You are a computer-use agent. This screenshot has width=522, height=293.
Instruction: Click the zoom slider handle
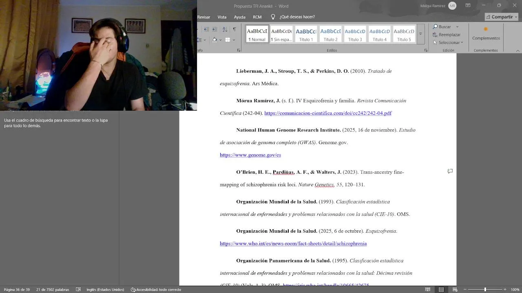[x=485, y=290]
